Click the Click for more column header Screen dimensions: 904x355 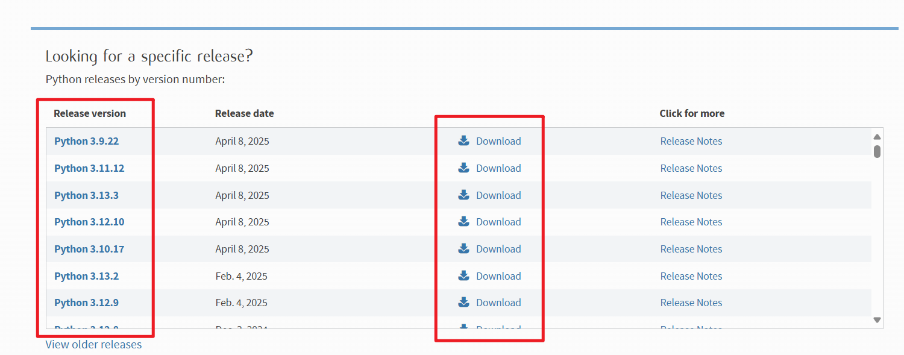[692, 113]
